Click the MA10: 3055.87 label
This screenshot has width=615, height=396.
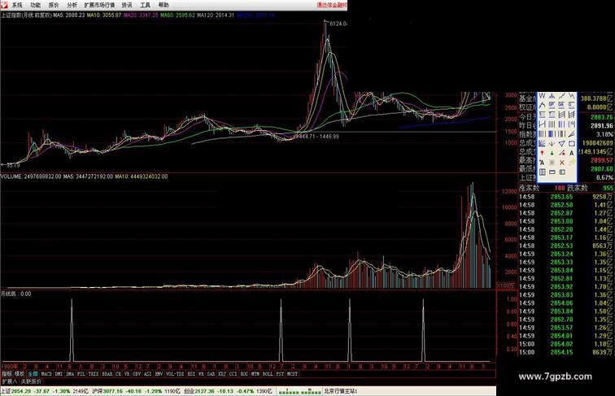[x=104, y=15]
